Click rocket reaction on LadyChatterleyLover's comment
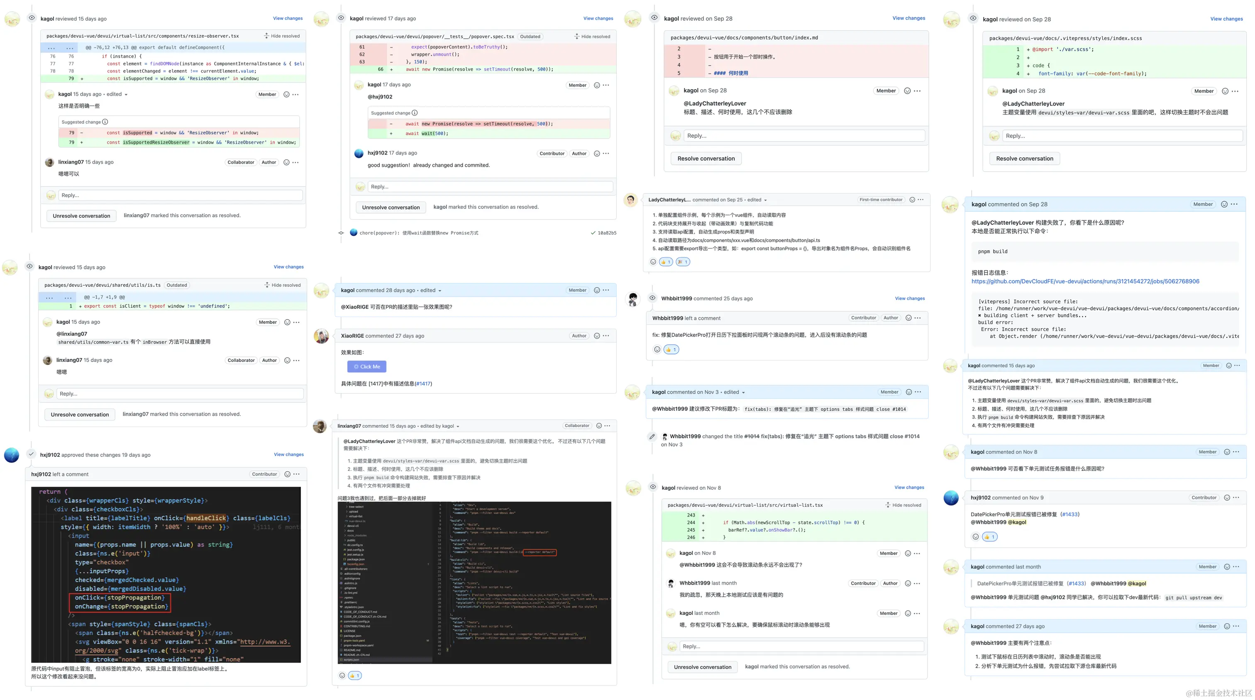Image resolution: width=1255 pixels, height=700 pixels. point(683,262)
